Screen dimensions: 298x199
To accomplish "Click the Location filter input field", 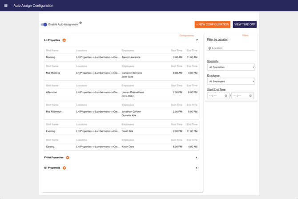I will (x=231, y=49).
